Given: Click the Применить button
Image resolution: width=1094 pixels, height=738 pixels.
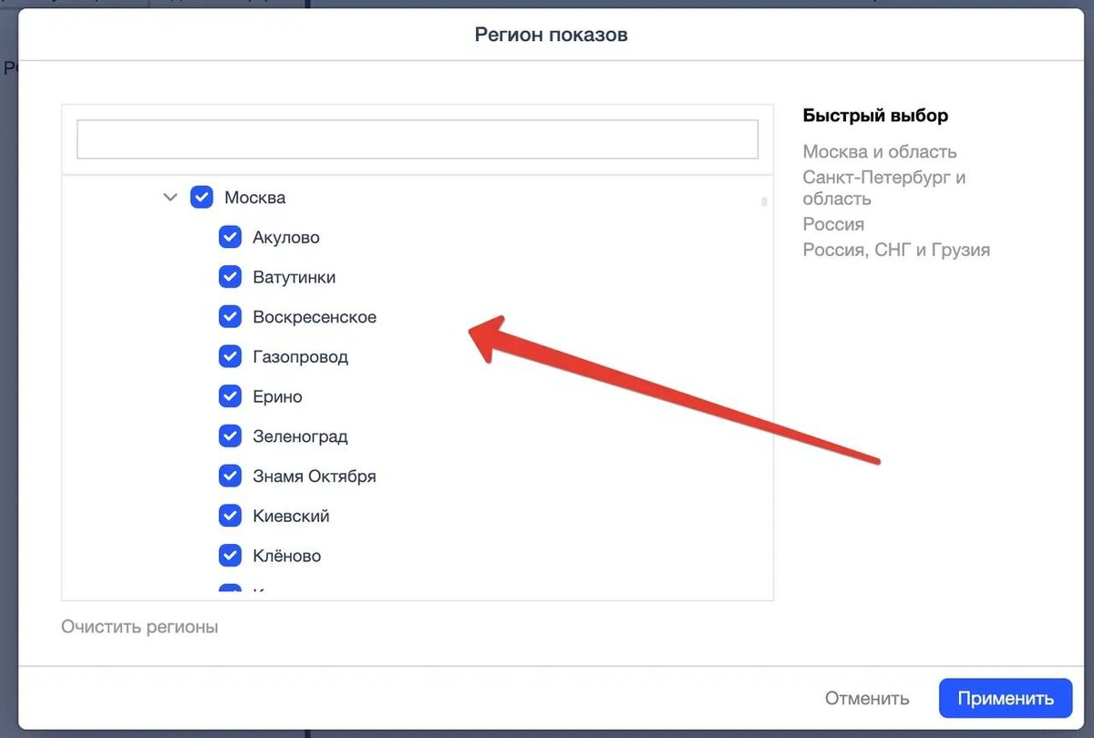Looking at the screenshot, I should point(1006,699).
